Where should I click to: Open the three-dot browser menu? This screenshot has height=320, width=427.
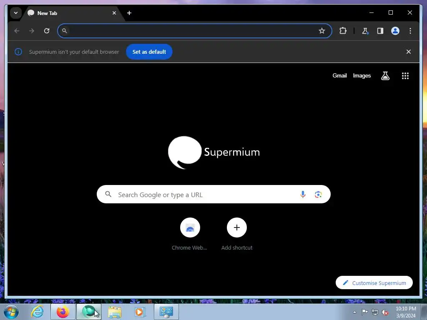pos(410,31)
